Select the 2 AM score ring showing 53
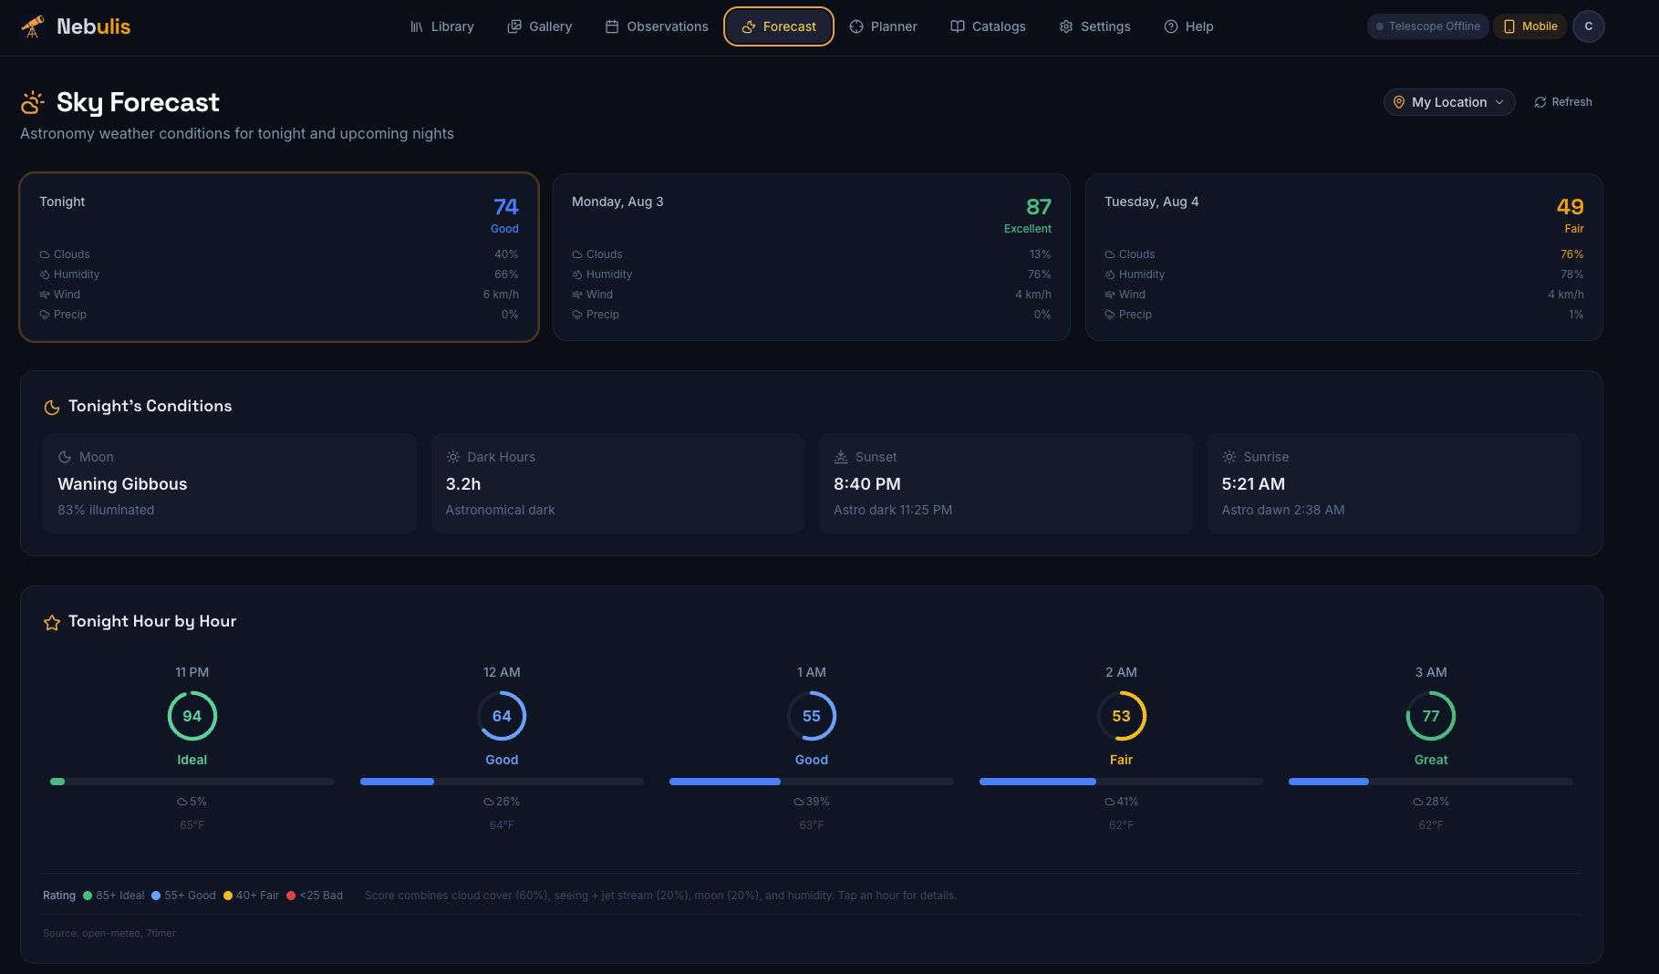Viewport: 1659px width, 974px height. [1121, 716]
